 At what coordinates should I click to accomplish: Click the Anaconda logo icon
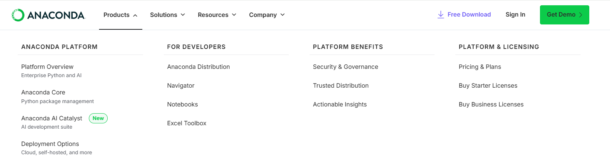(18, 15)
